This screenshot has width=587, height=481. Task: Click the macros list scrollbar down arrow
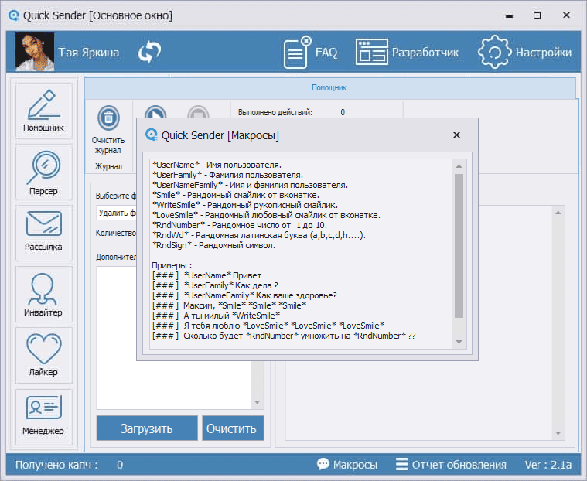tap(459, 341)
